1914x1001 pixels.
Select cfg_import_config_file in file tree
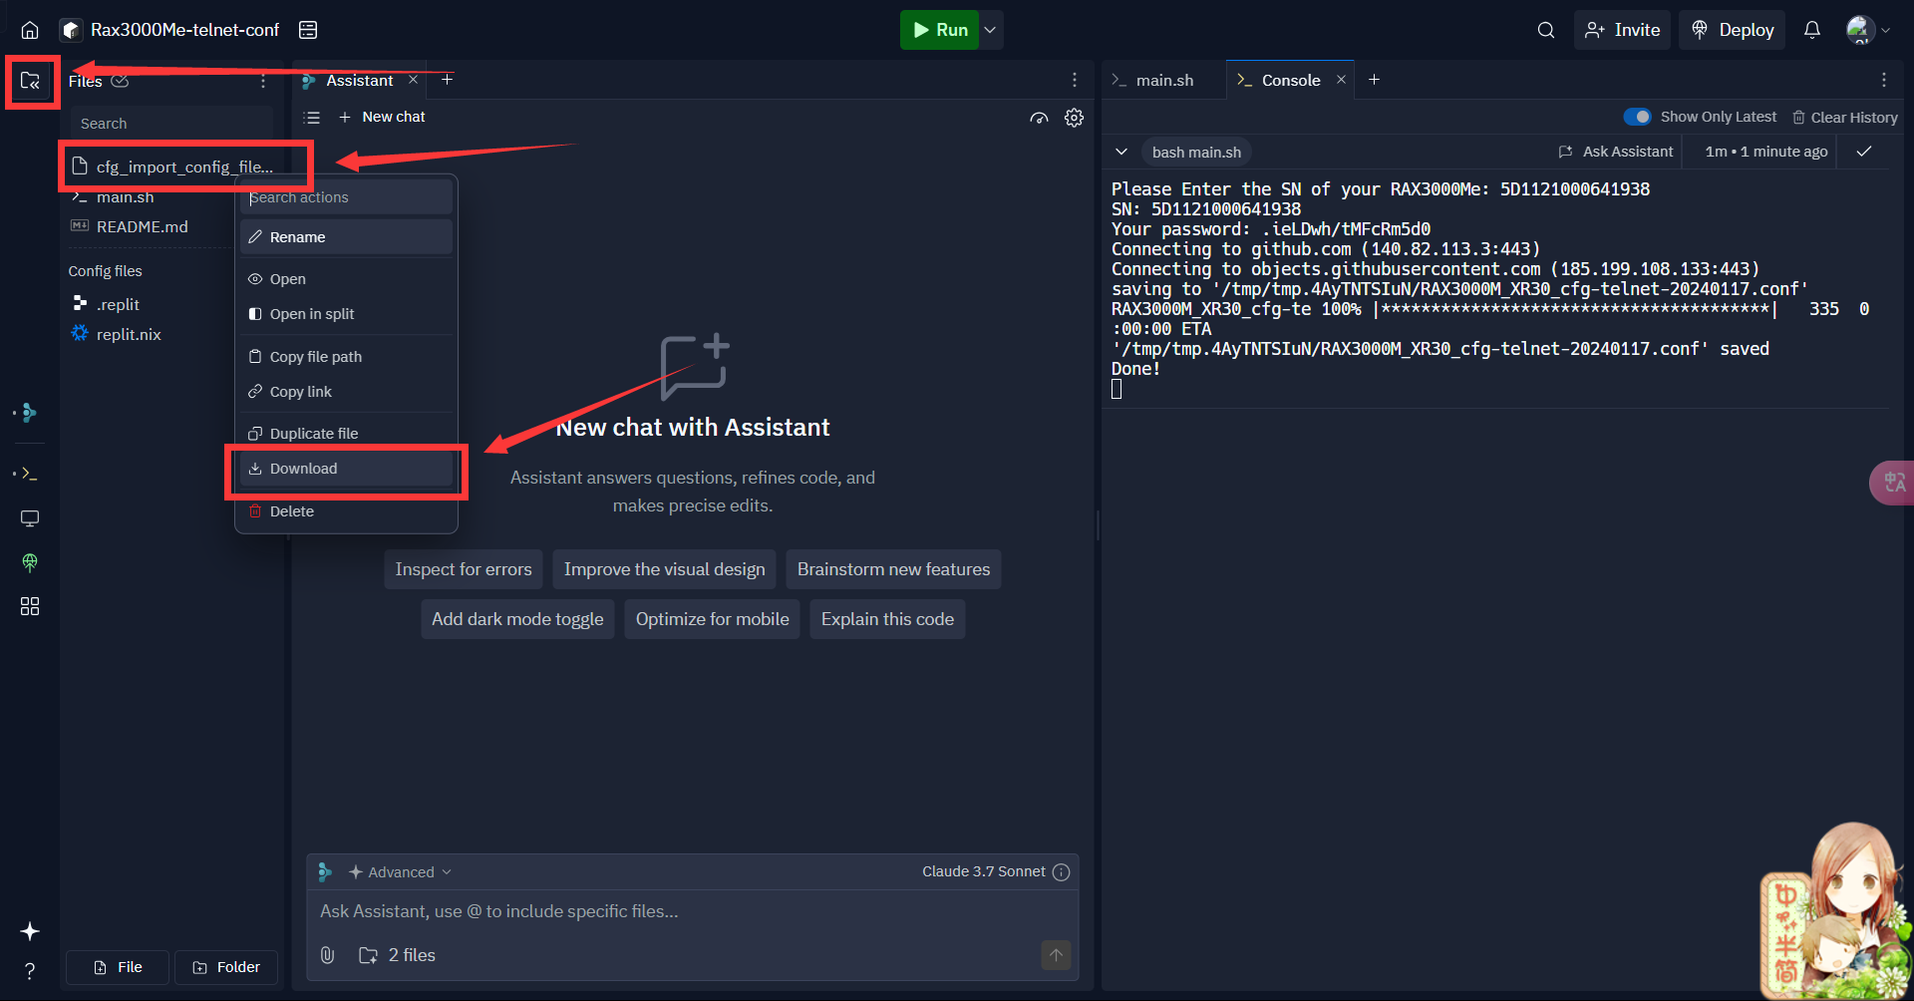coord(171,167)
